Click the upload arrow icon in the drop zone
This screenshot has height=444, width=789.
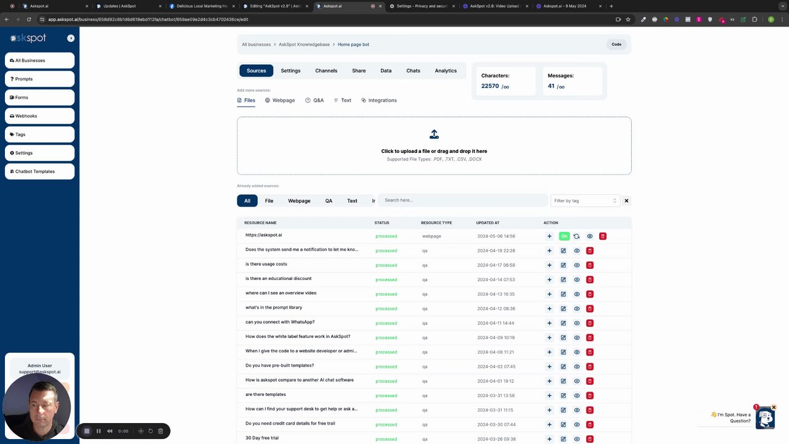tap(434, 134)
